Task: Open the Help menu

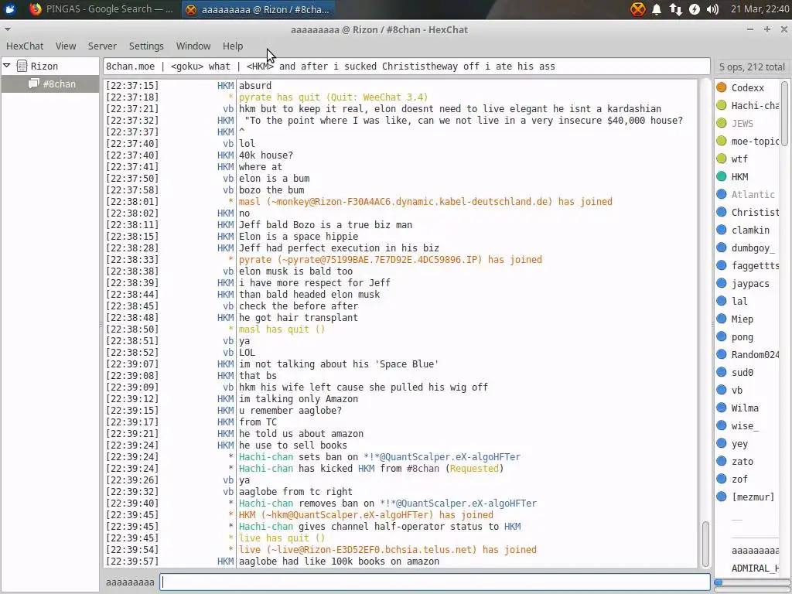Action: pyautogui.click(x=233, y=46)
